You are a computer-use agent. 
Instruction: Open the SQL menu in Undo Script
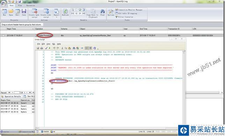point(53,44)
